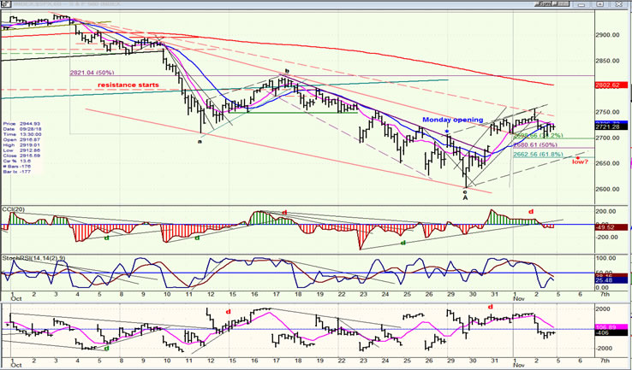Click the blue asterisk below 'Monday opening'
632x370 pixels.
(x=447, y=131)
